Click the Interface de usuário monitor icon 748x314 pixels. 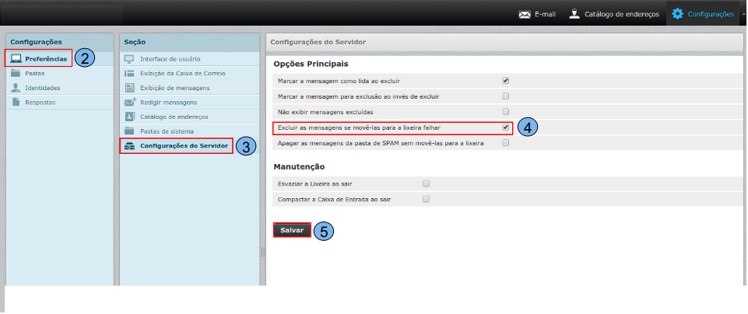[x=130, y=59]
